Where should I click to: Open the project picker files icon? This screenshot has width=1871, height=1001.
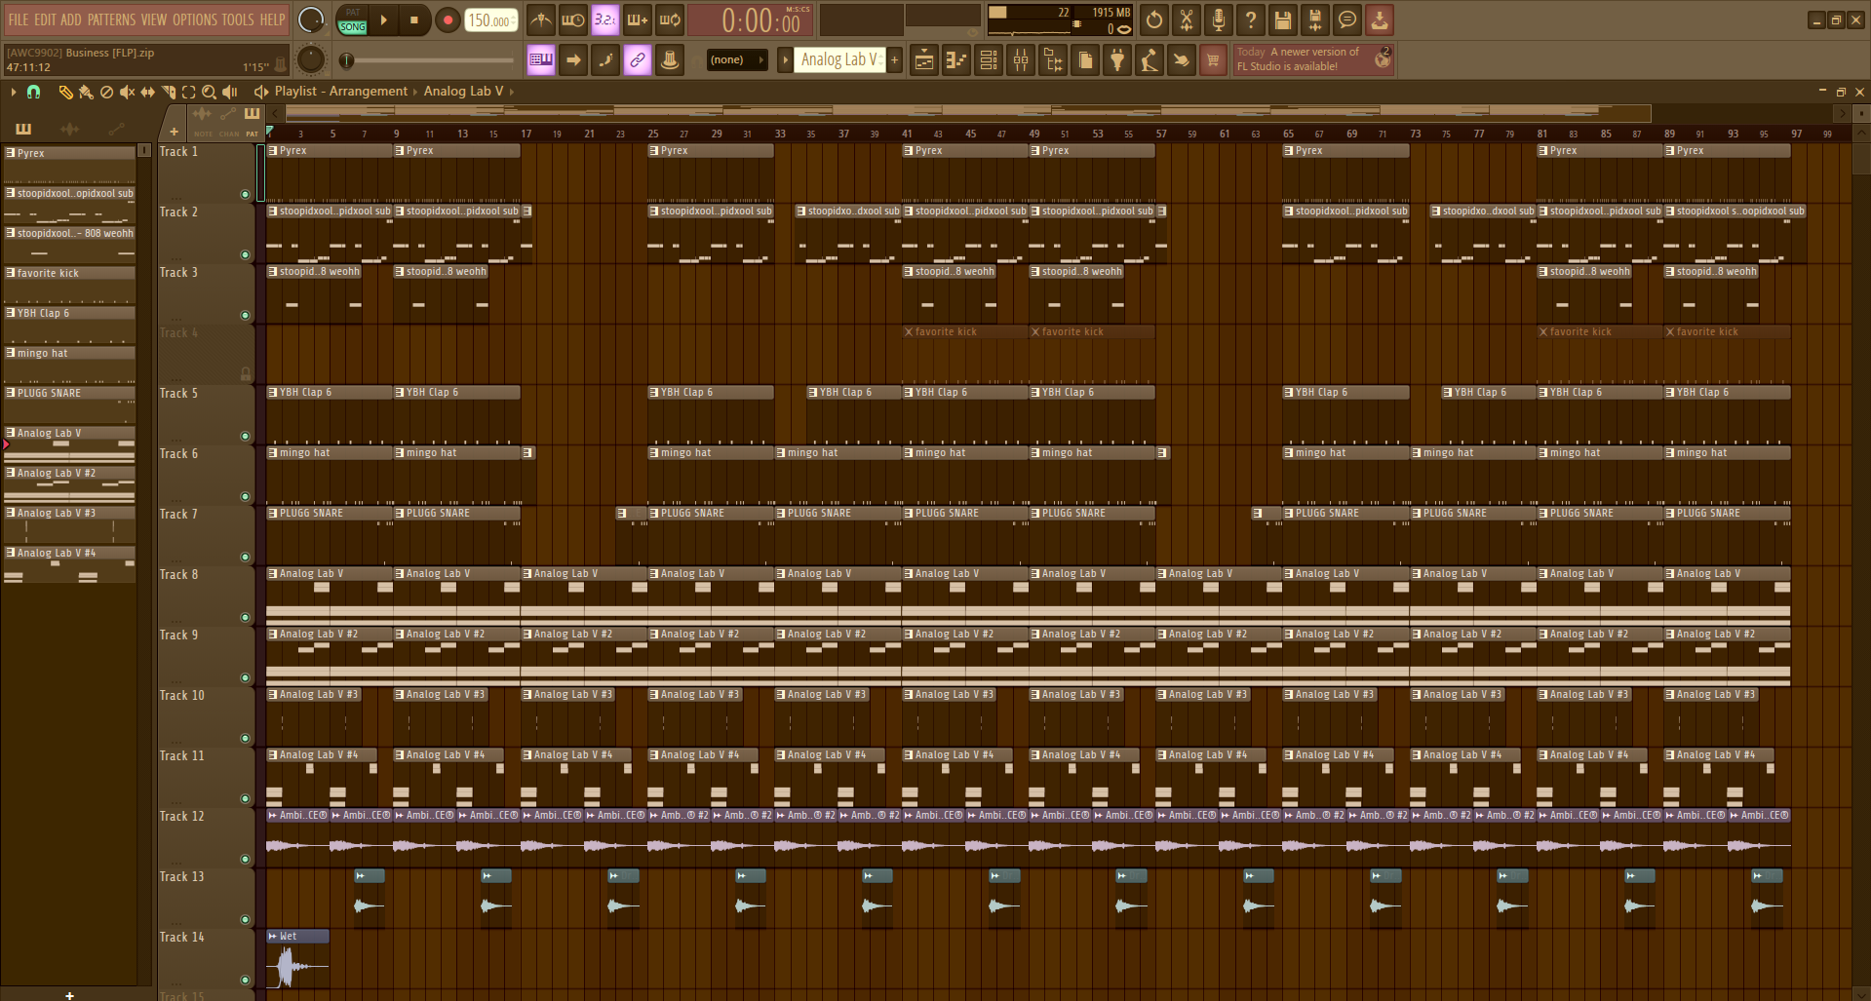click(x=1085, y=60)
